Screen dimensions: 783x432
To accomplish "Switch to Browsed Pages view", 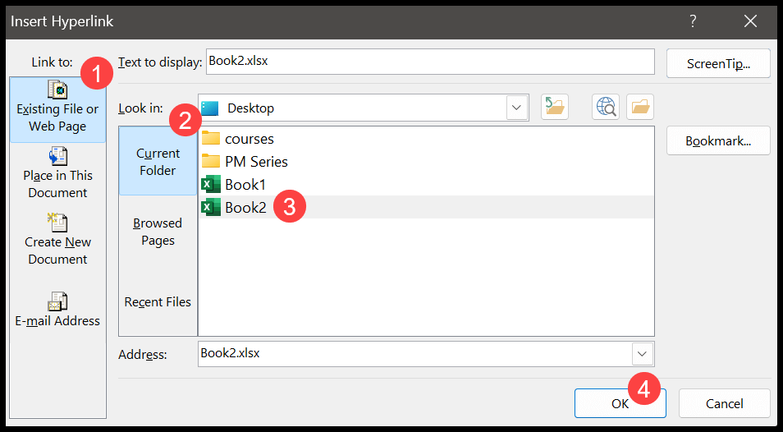I will click(158, 232).
